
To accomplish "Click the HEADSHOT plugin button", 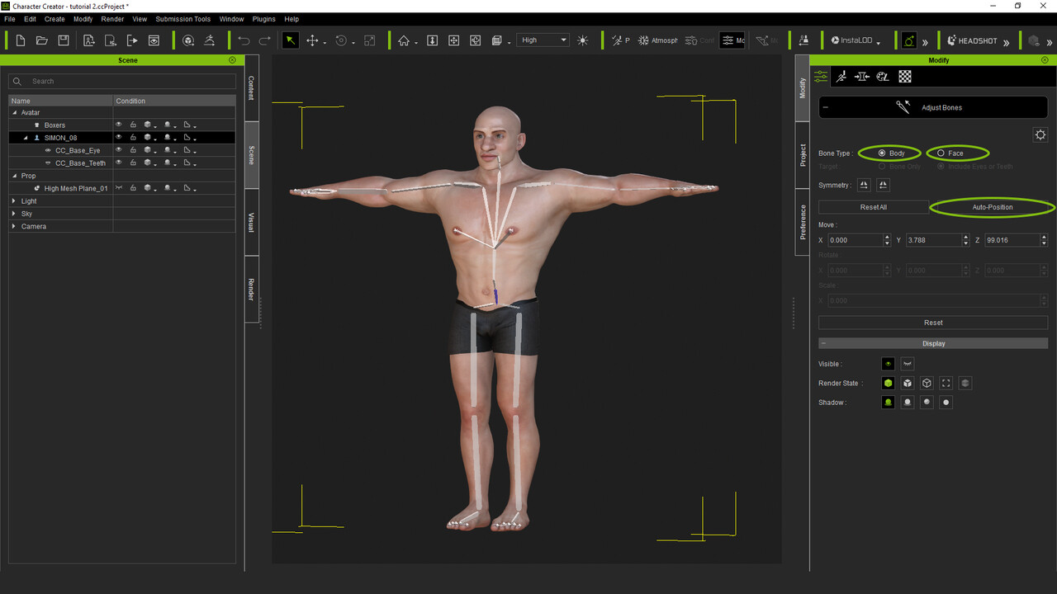I will pyautogui.click(x=972, y=40).
